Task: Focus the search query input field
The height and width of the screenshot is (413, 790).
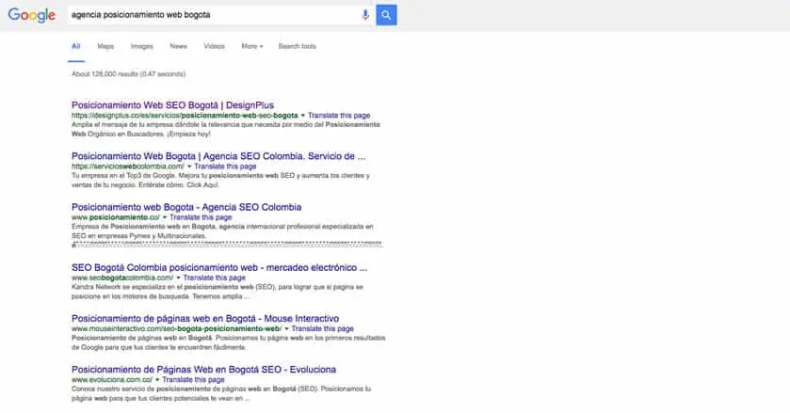Action: pyautogui.click(x=214, y=15)
